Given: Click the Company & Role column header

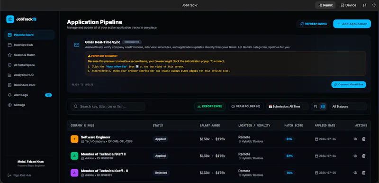Looking at the screenshot, I should click(82, 126).
